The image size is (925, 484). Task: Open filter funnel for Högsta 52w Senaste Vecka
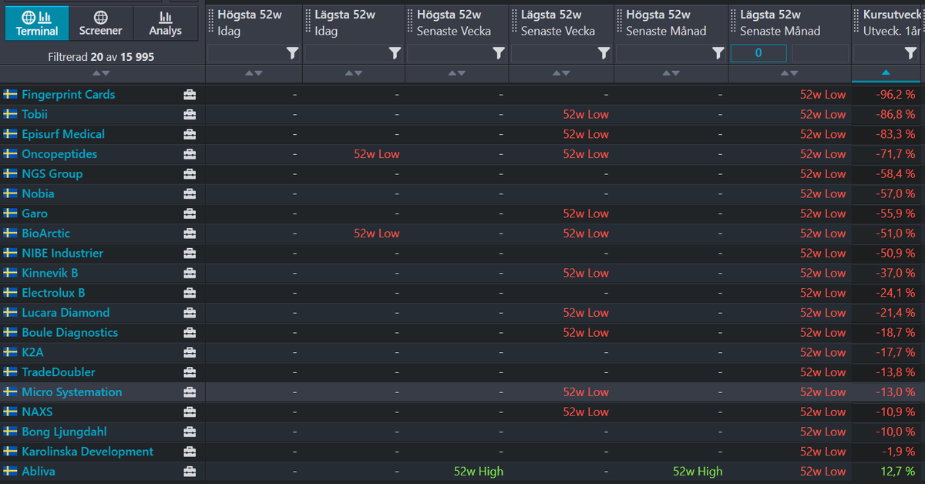point(499,53)
